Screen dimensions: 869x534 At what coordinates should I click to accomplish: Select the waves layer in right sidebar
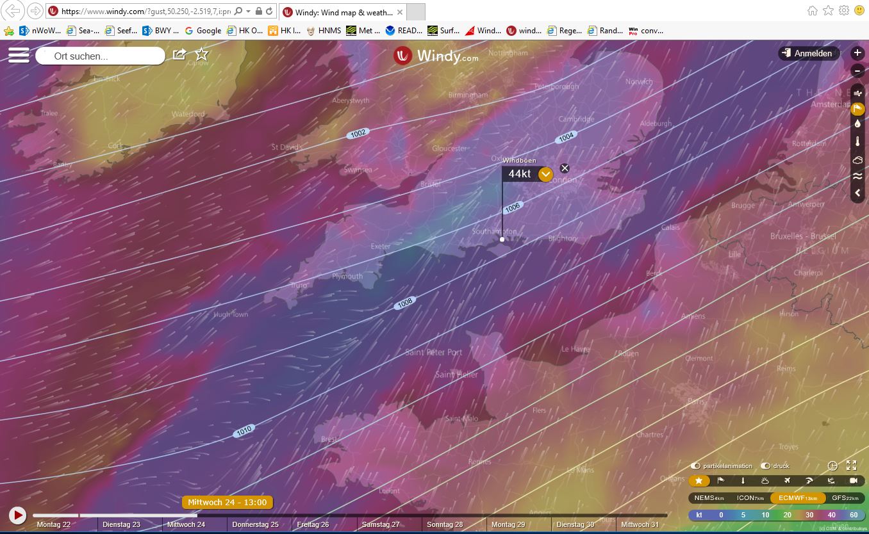point(857,176)
